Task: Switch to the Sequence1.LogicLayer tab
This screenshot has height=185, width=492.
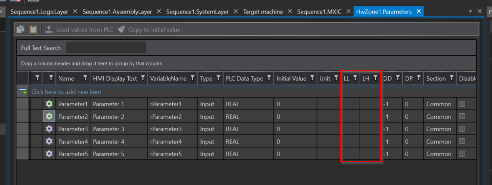Action: click(x=39, y=12)
